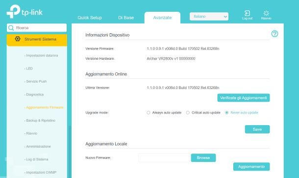The image size is (299, 178).
Task: Open Amministrazione menu item
Action: (x=38, y=146)
